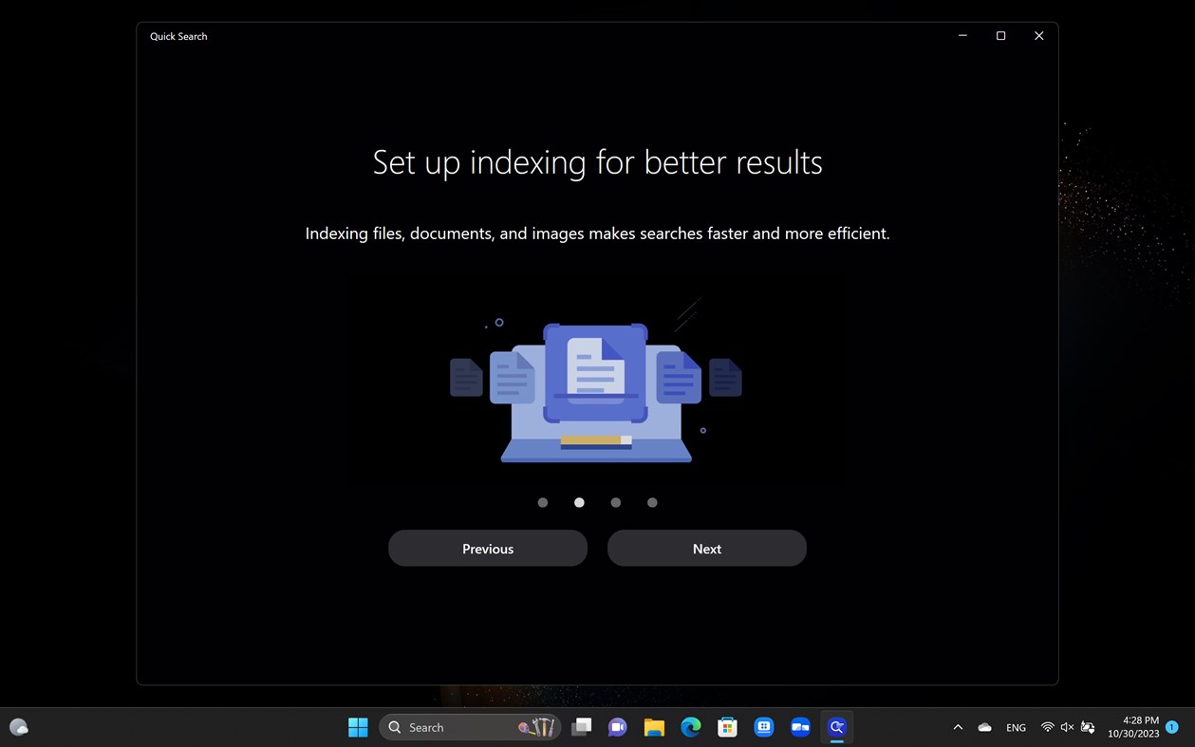Open the Quick Search app from the taskbar
The height and width of the screenshot is (747, 1195).
[836, 727]
